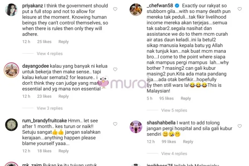Image resolution: width=249 pixels, height=166 pixels.
Task: Open the _chefwan58 username link
Action: [160, 6]
